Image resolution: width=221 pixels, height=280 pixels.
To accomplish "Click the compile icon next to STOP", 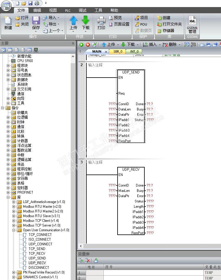I will coord(94,45).
